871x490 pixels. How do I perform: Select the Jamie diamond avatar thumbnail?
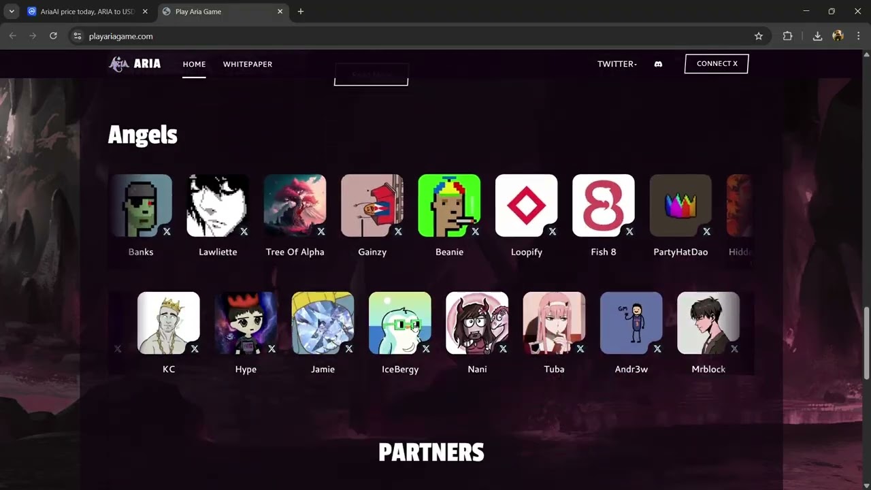pos(323,323)
